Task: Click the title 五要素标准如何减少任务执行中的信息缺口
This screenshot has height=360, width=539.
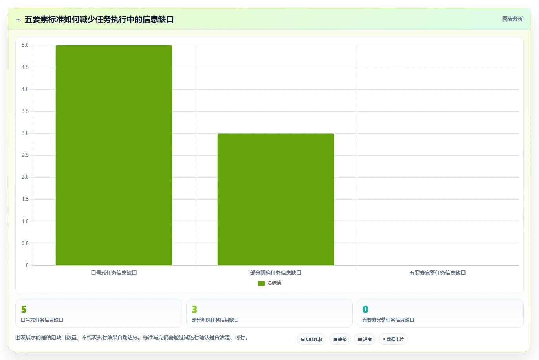Action: point(99,19)
